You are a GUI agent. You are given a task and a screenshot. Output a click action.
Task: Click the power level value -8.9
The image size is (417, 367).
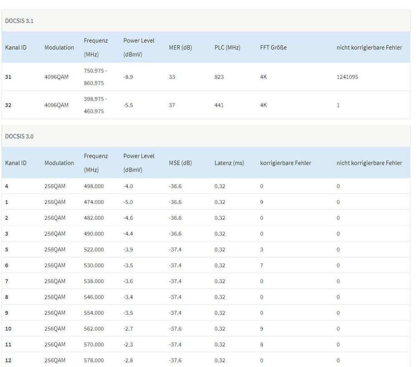point(128,77)
